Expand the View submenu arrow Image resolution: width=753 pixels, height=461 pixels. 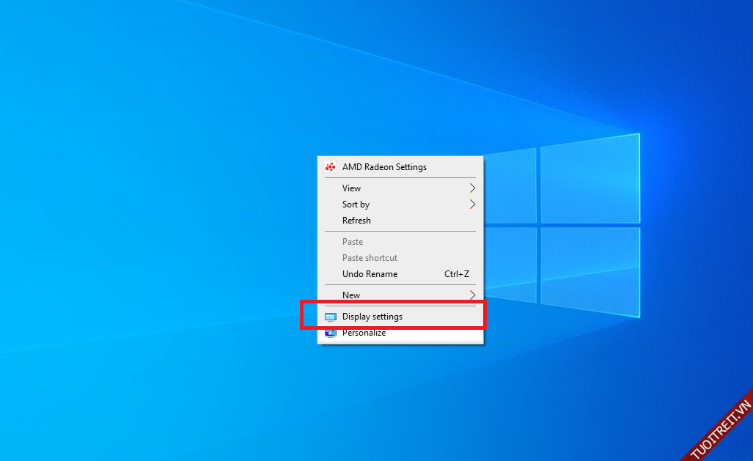tap(472, 188)
